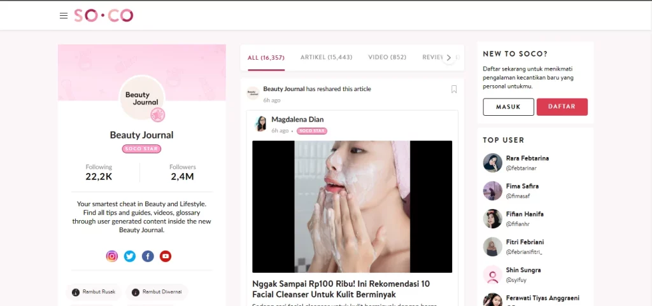The height and width of the screenshot is (306, 652).
Task: Open Shin Sungra's name
Action: 523,270
